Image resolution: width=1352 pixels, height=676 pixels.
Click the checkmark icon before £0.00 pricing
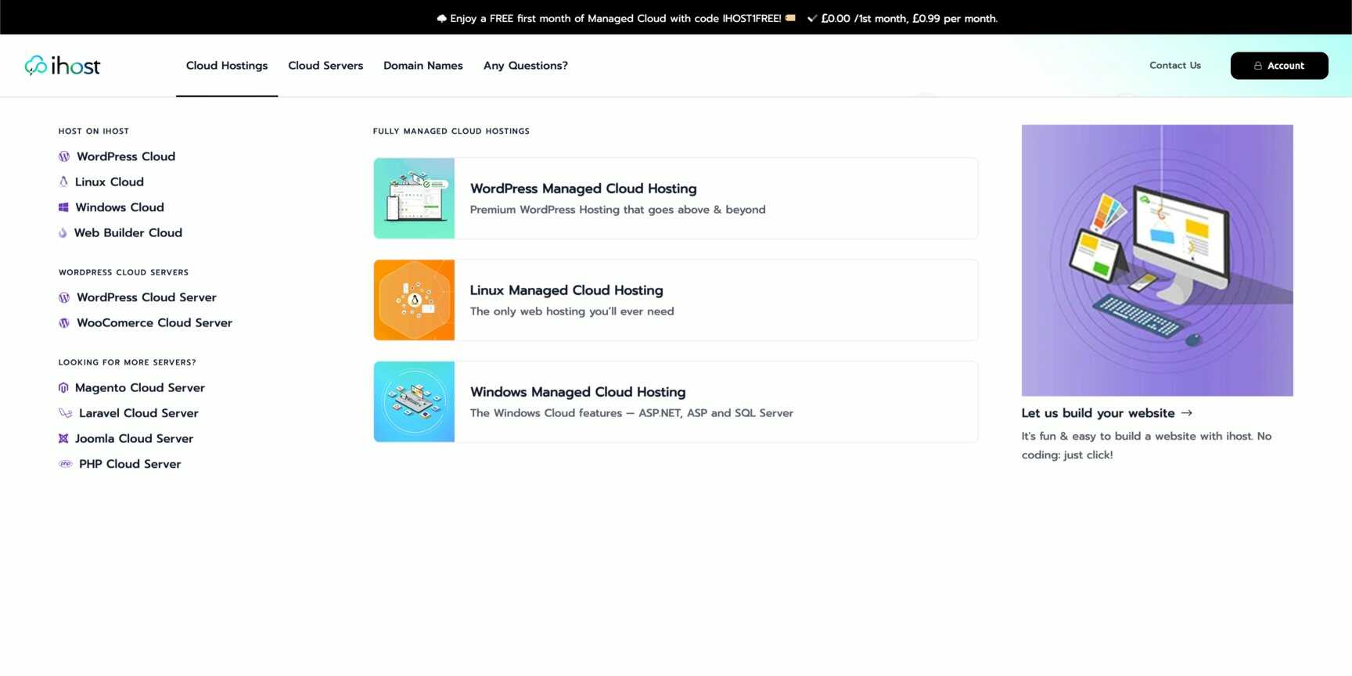point(812,19)
